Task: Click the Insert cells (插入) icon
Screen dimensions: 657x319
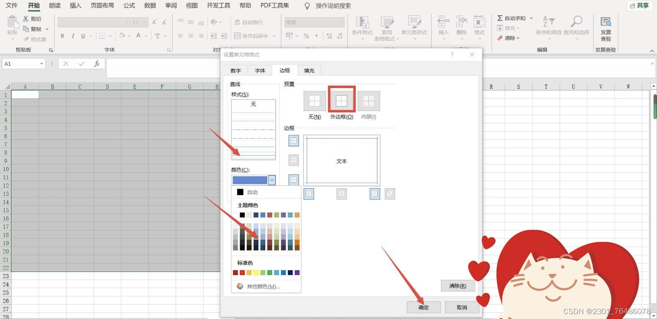Action: [x=443, y=22]
